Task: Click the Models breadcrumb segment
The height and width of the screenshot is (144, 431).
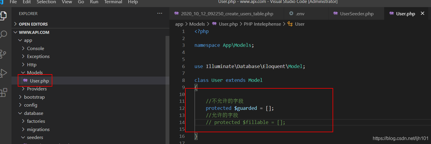Action: click(197, 24)
